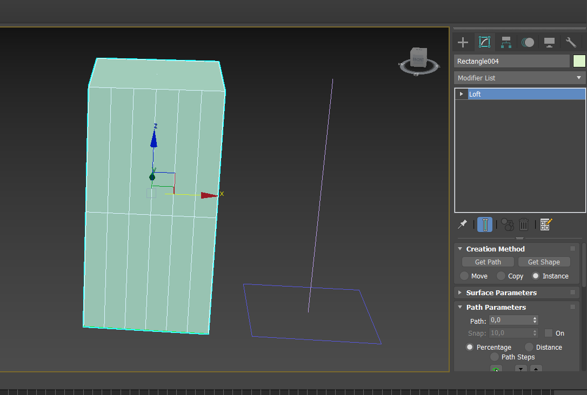Open the Motion panel icon
The image size is (587, 395).
528,42
